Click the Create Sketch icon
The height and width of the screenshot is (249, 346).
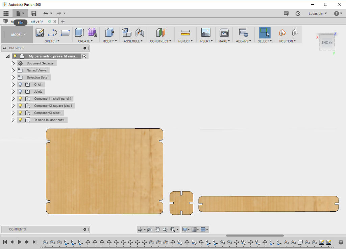pos(40,33)
